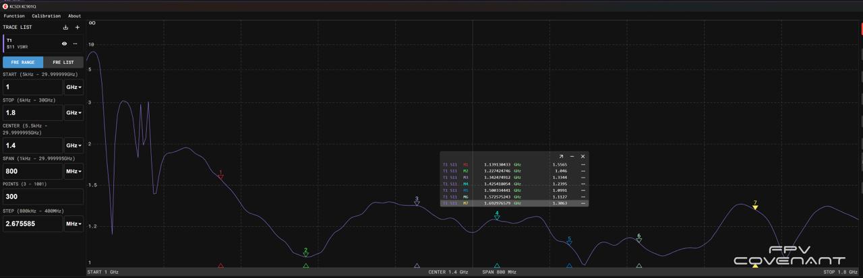Select marker M3 frequency 1.342474912

tap(497, 177)
